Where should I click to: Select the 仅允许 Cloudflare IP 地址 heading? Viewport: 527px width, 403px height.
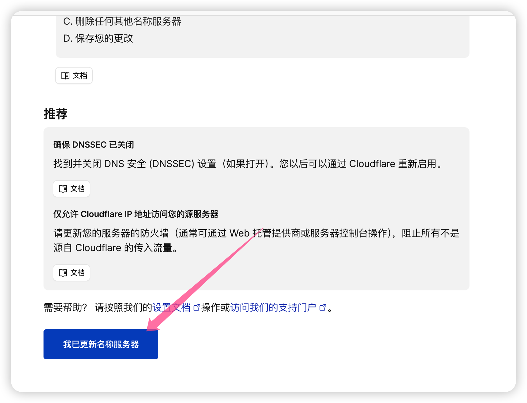point(136,214)
